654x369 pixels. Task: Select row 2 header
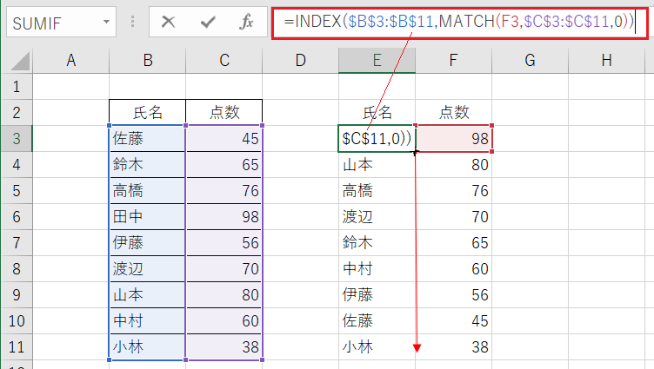click(17, 113)
